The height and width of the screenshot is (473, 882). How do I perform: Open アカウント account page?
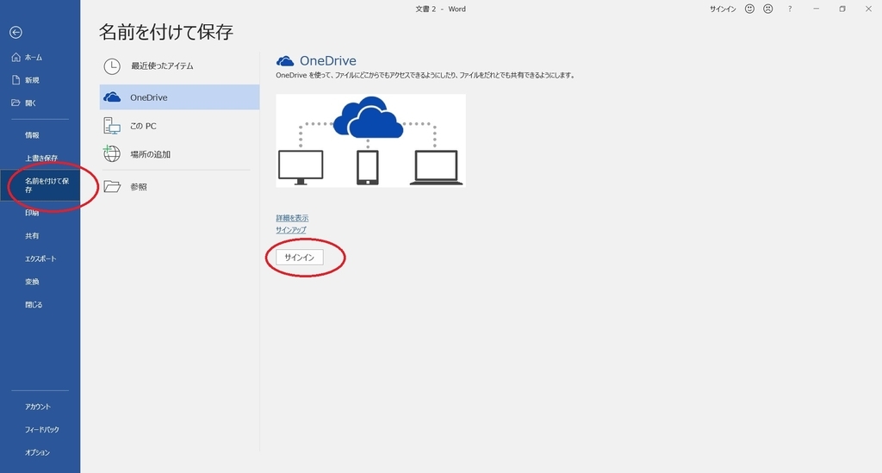[x=40, y=407]
